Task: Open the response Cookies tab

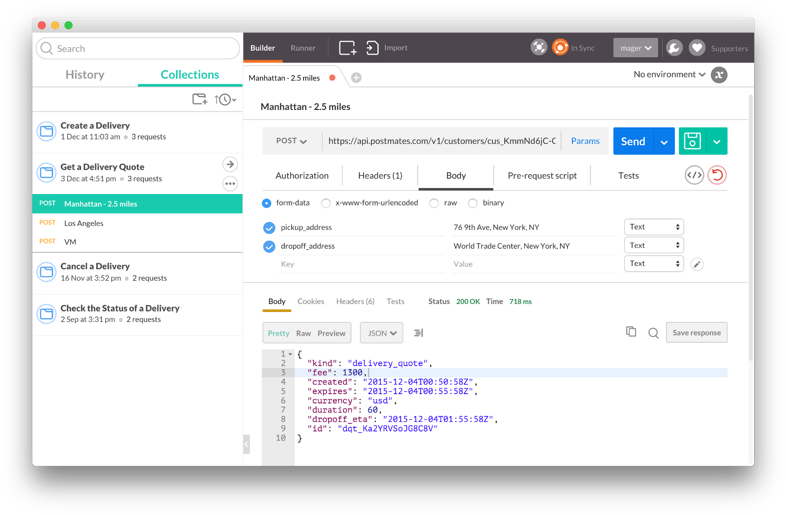Action: pos(311,302)
